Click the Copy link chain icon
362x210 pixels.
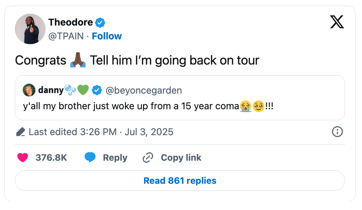pyautogui.click(x=148, y=157)
